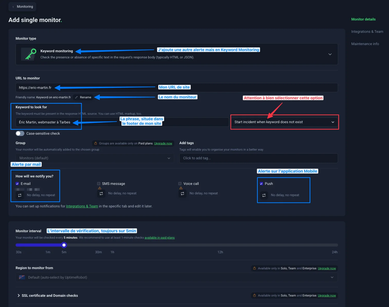Viewport: 389px width, 307px height.
Task: Switch to Maintenance info section
Action: 365,44
